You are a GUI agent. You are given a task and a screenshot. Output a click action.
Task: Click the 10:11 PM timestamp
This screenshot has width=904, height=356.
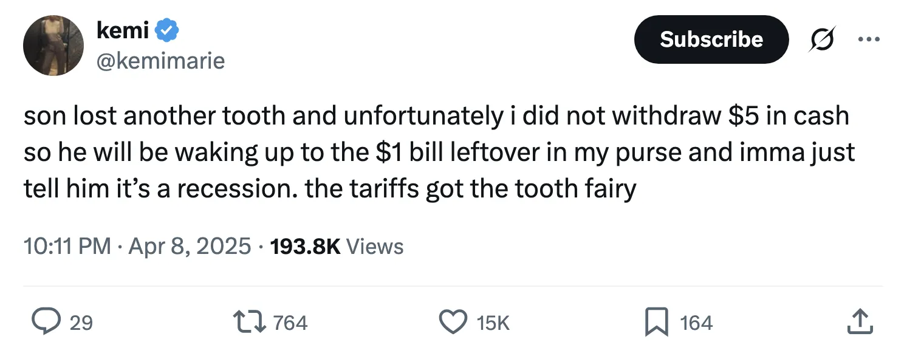click(x=67, y=246)
